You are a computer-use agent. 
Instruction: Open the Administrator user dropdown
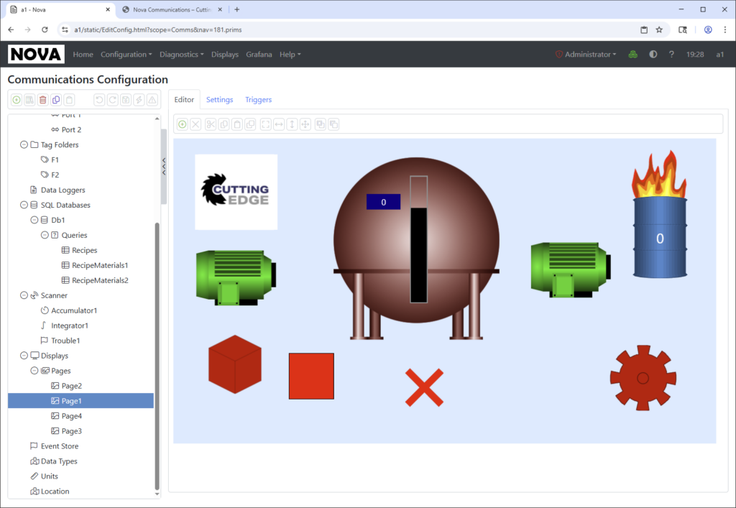(586, 55)
